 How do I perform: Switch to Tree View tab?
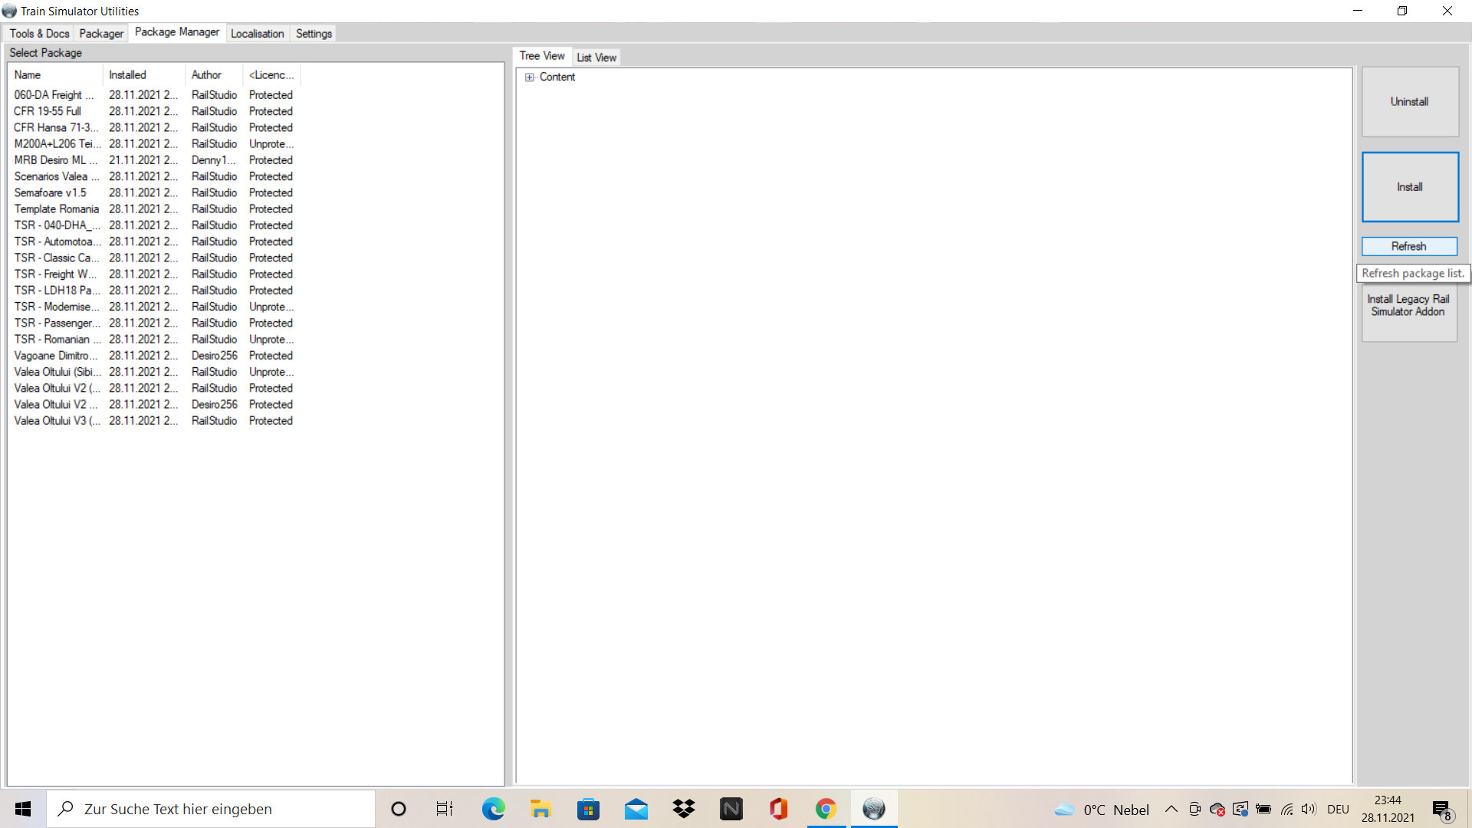(542, 56)
